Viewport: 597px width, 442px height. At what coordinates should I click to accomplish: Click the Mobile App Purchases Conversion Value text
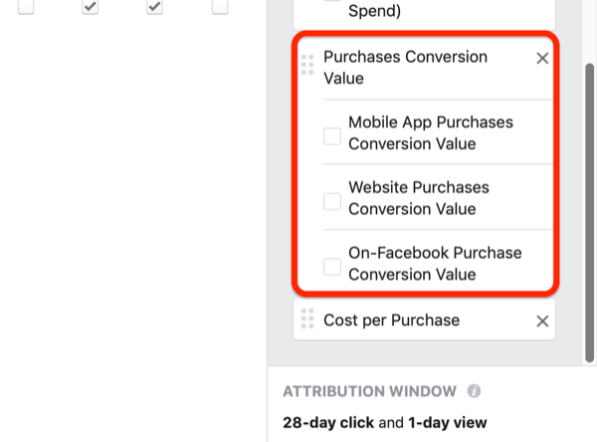click(x=430, y=133)
